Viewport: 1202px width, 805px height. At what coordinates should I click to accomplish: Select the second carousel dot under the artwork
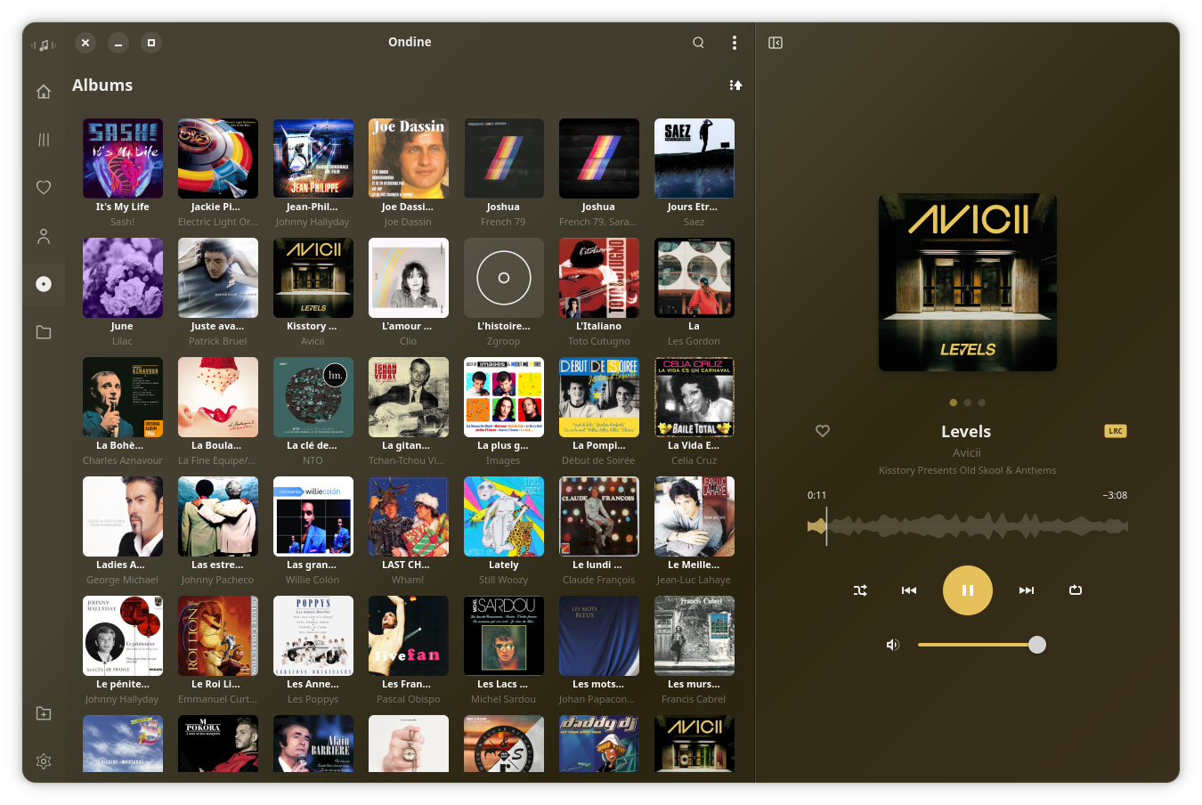[x=967, y=402]
